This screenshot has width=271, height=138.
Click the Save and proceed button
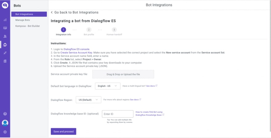(x=63, y=132)
